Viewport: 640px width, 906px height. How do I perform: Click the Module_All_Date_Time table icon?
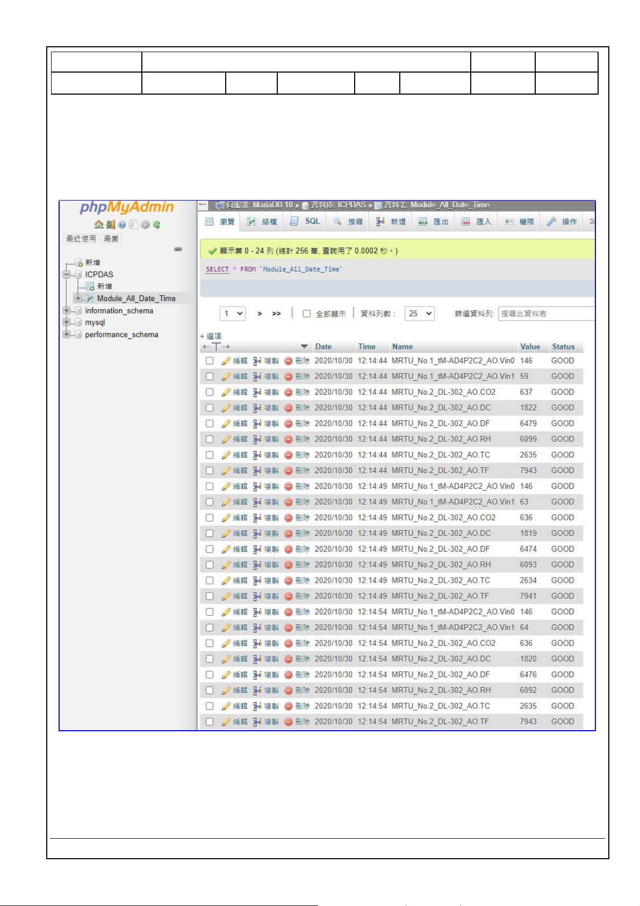pyautogui.click(x=90, y=298)
